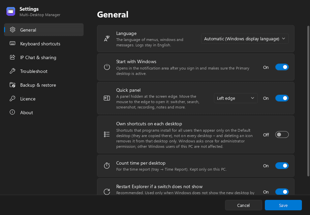Open the Language dropdown
The image size is (310, 215).
pos(245,39)
